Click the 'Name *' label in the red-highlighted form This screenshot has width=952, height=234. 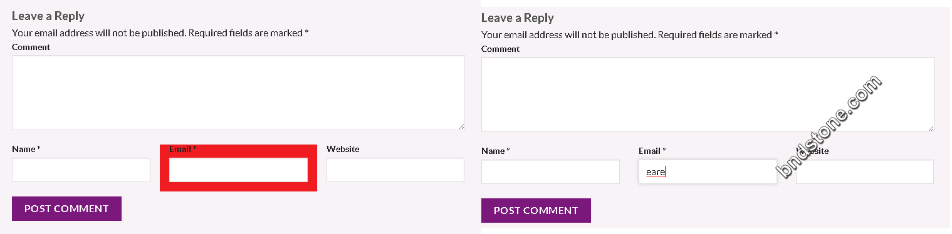(26, 149)
